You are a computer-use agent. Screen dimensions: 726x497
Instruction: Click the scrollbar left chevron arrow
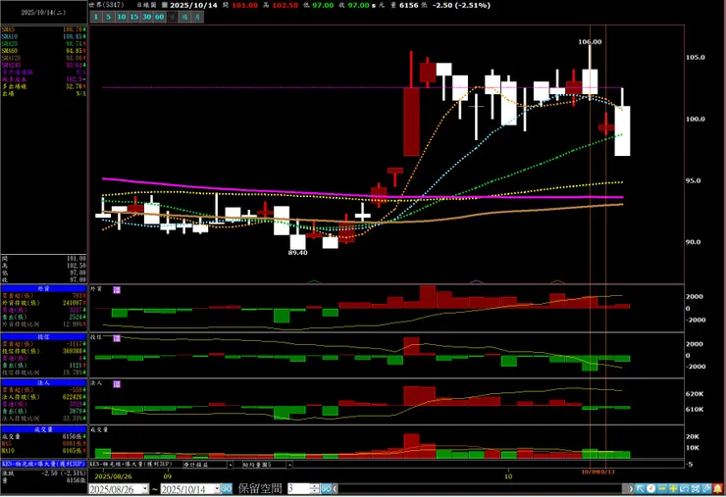(x=336, y=489)
